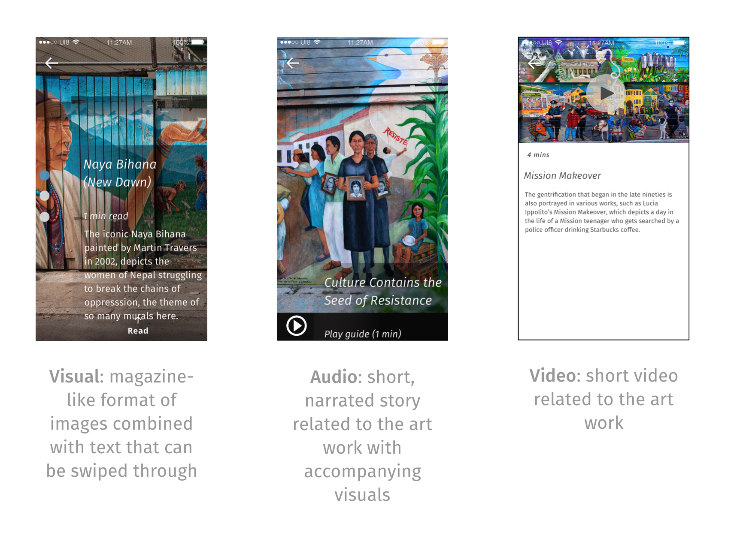Tap the Mission Makeover description paragraph
740x536 pixels.
pos(602,212)
